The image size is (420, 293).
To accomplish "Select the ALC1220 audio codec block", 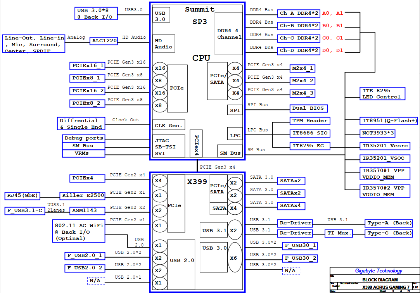I will tap(104, 41).
